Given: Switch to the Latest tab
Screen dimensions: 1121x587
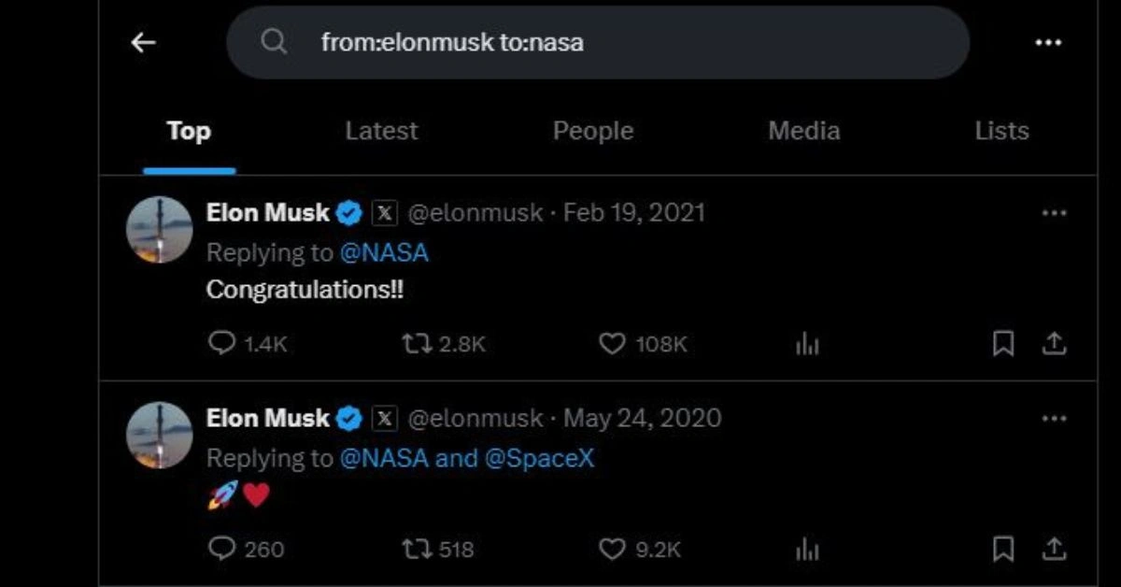Looking at the screenshot, I should (381, 131).
